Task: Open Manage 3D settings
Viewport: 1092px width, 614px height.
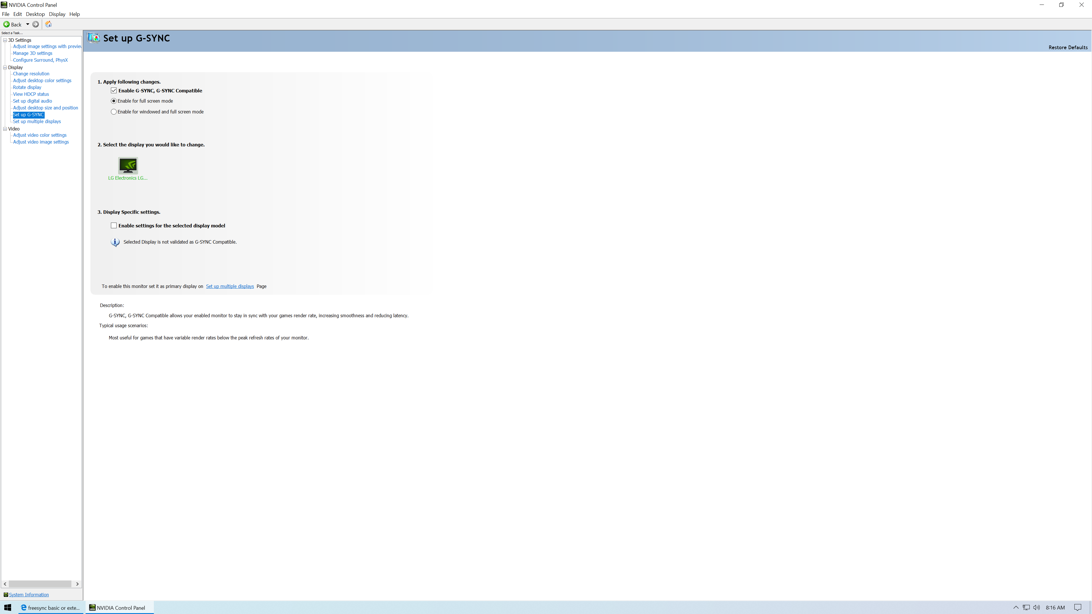Action: (x=33, y=53)
